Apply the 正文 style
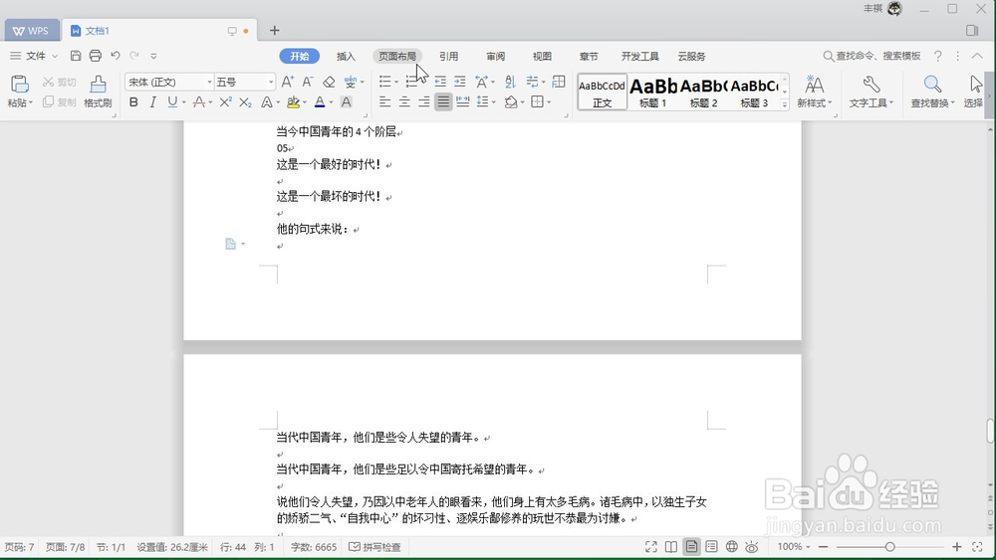This screenshot has width=996, height=560. tap(602, 92)
